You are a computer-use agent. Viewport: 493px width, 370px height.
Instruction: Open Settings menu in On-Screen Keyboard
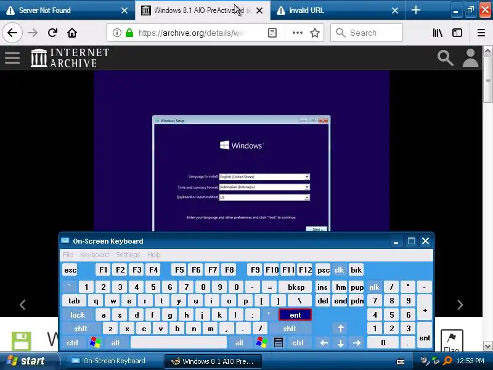click(x=128, y=255)
